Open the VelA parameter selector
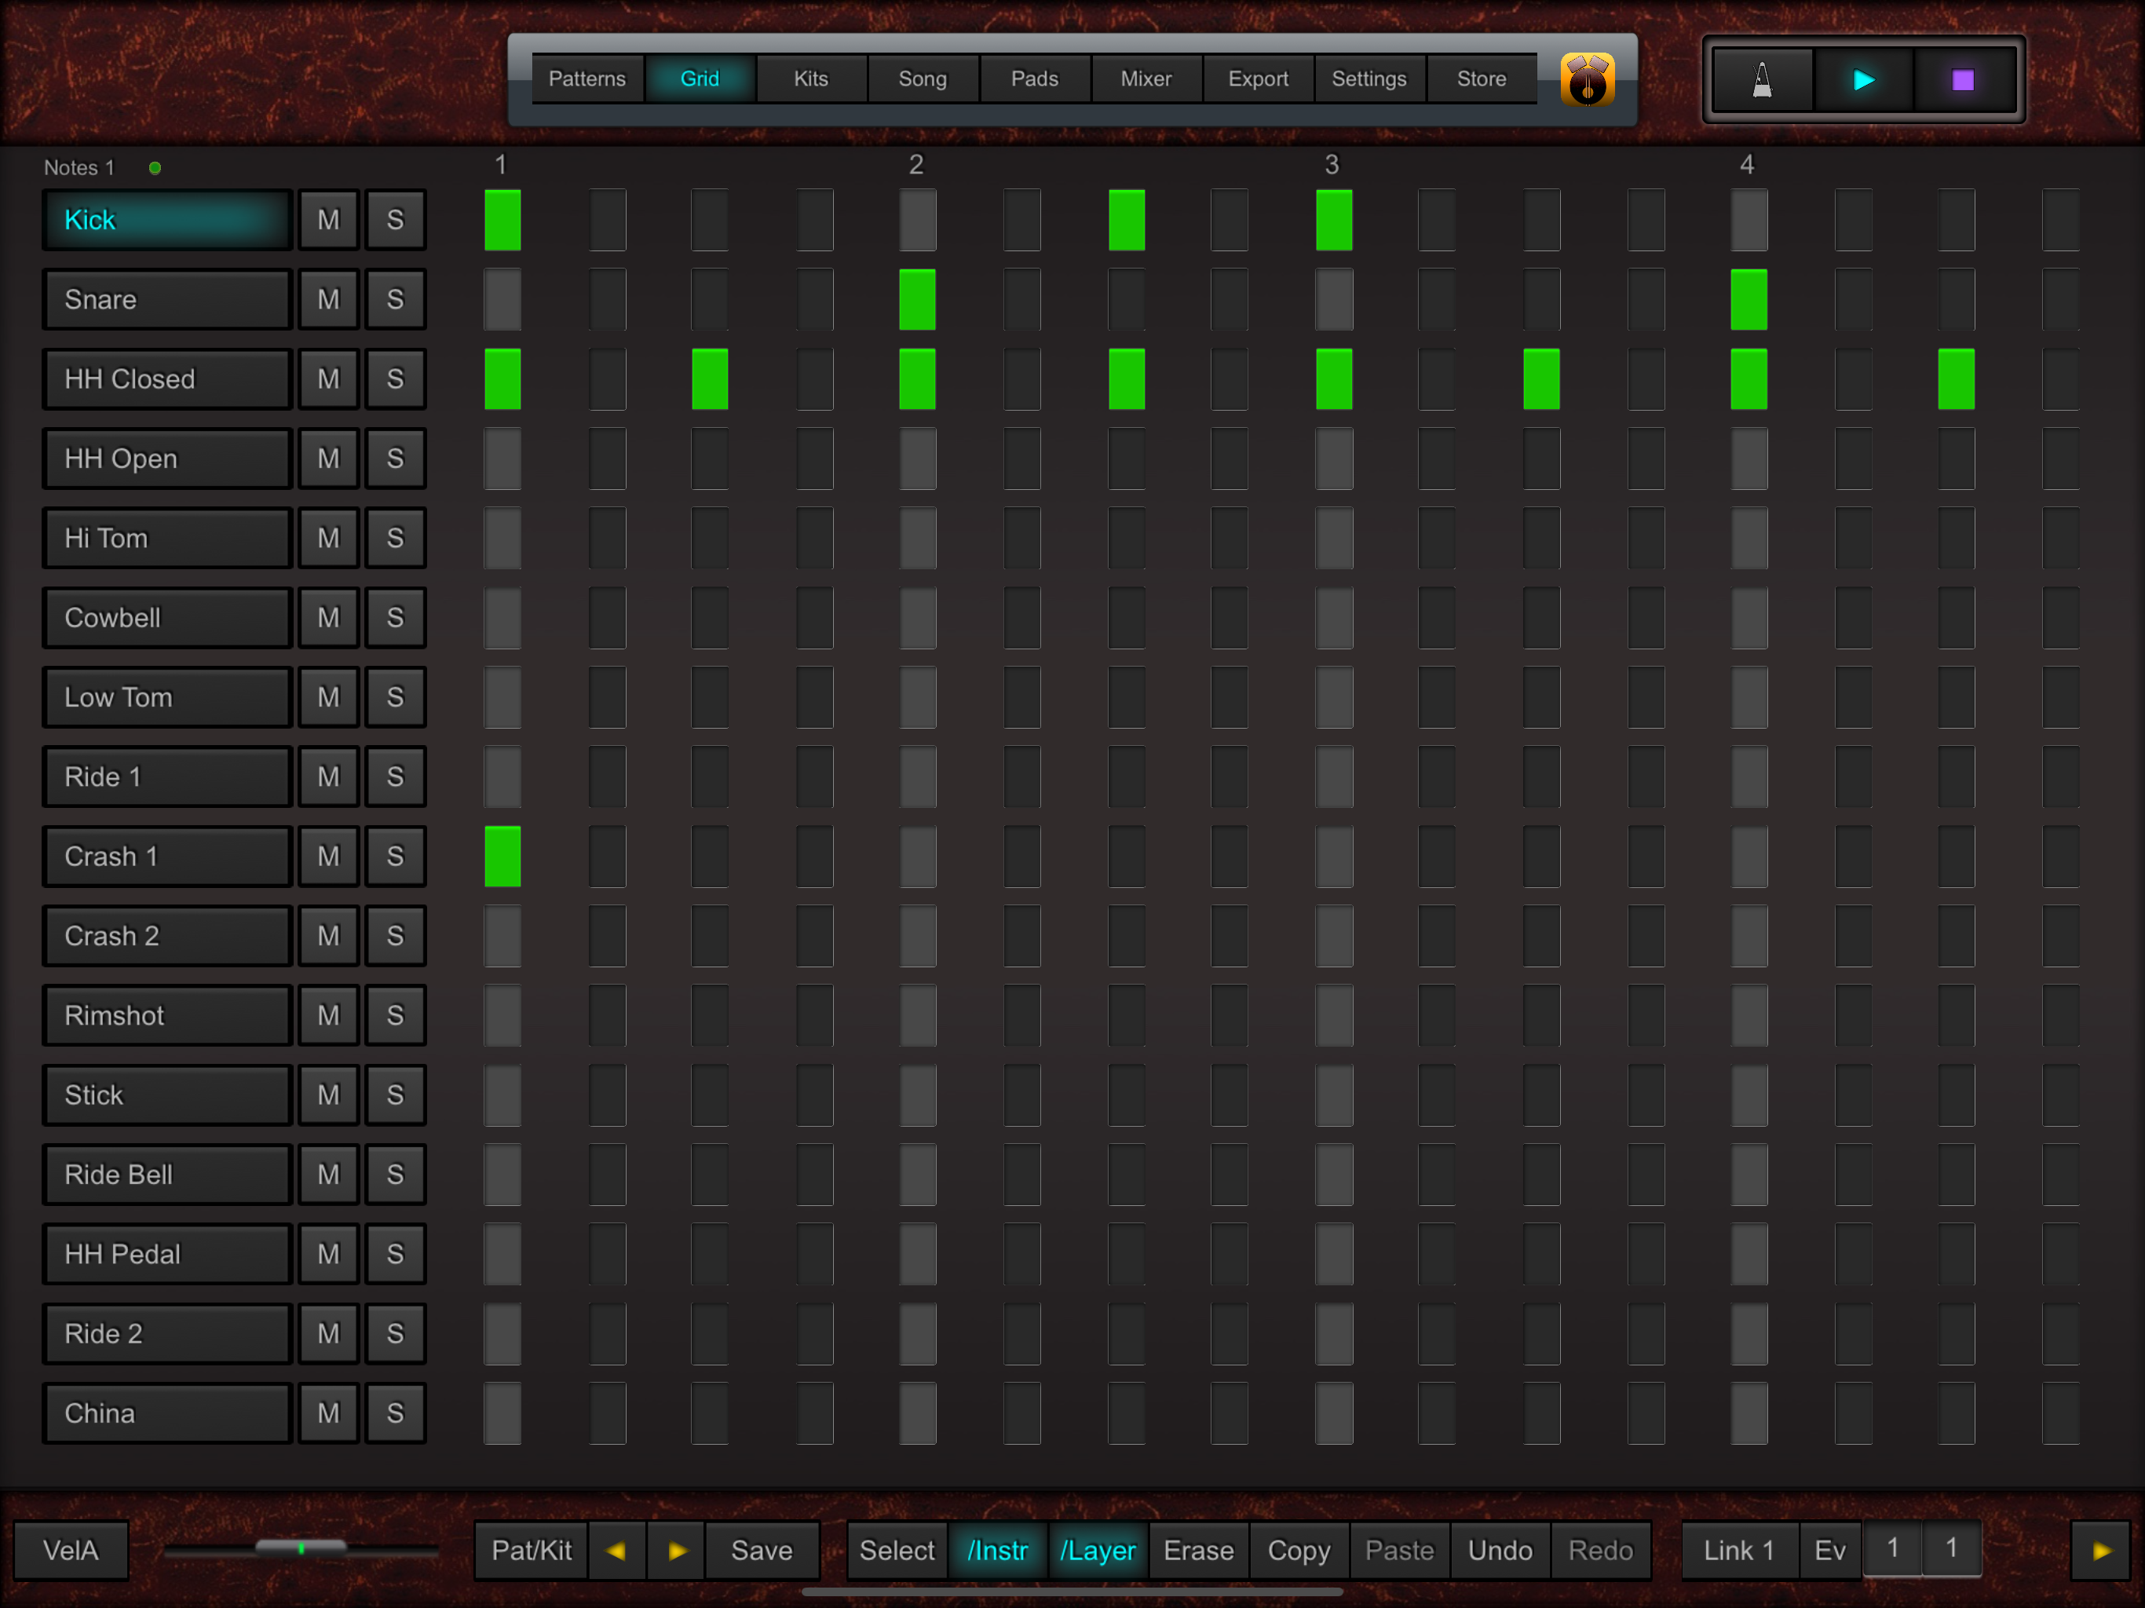 71,1551
